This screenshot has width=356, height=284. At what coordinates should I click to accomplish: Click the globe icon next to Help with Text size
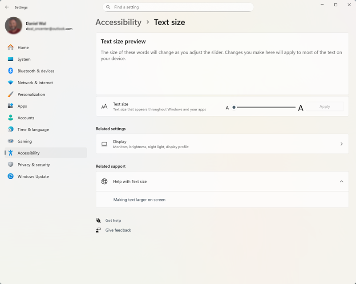105,181
